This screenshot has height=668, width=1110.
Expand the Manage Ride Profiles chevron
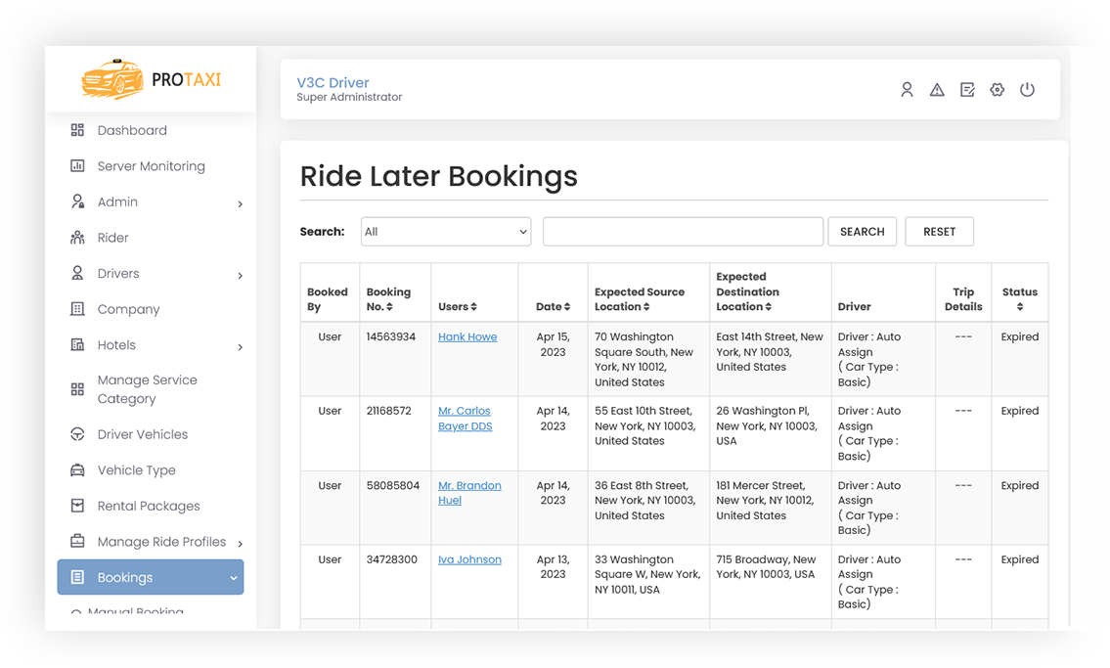[241, 544]
